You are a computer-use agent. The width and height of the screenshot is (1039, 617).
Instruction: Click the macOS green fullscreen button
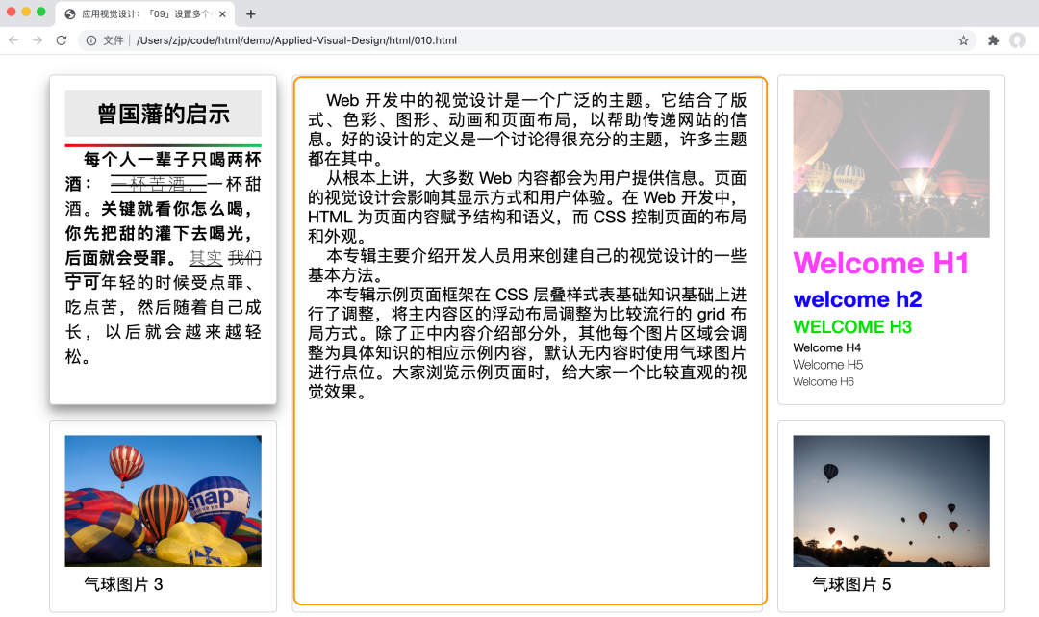click(x=41, y=12)
